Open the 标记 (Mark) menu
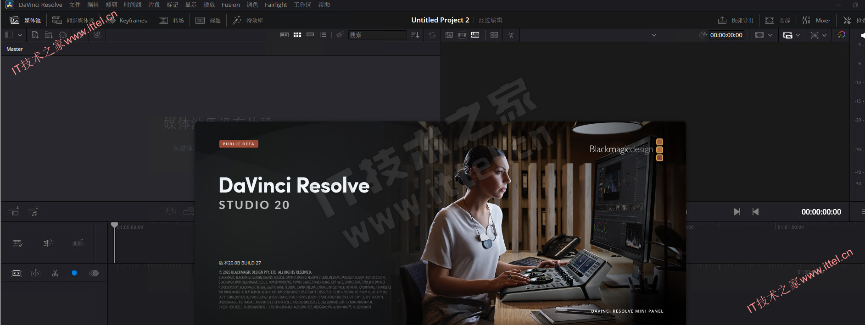The image size is (865, 325). [173, 5]
